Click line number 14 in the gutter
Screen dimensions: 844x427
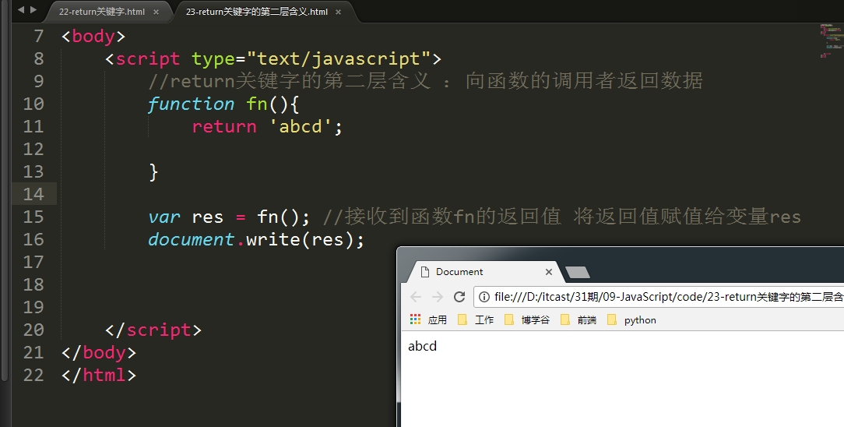coord(33,194)
